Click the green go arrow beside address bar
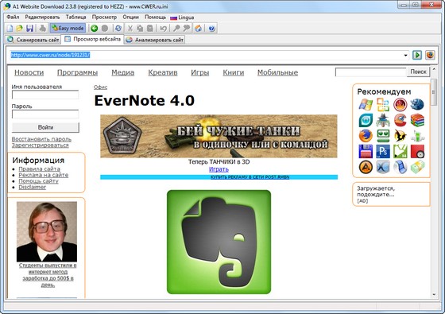This screenshot has height=314, width=445. point(417,55)
